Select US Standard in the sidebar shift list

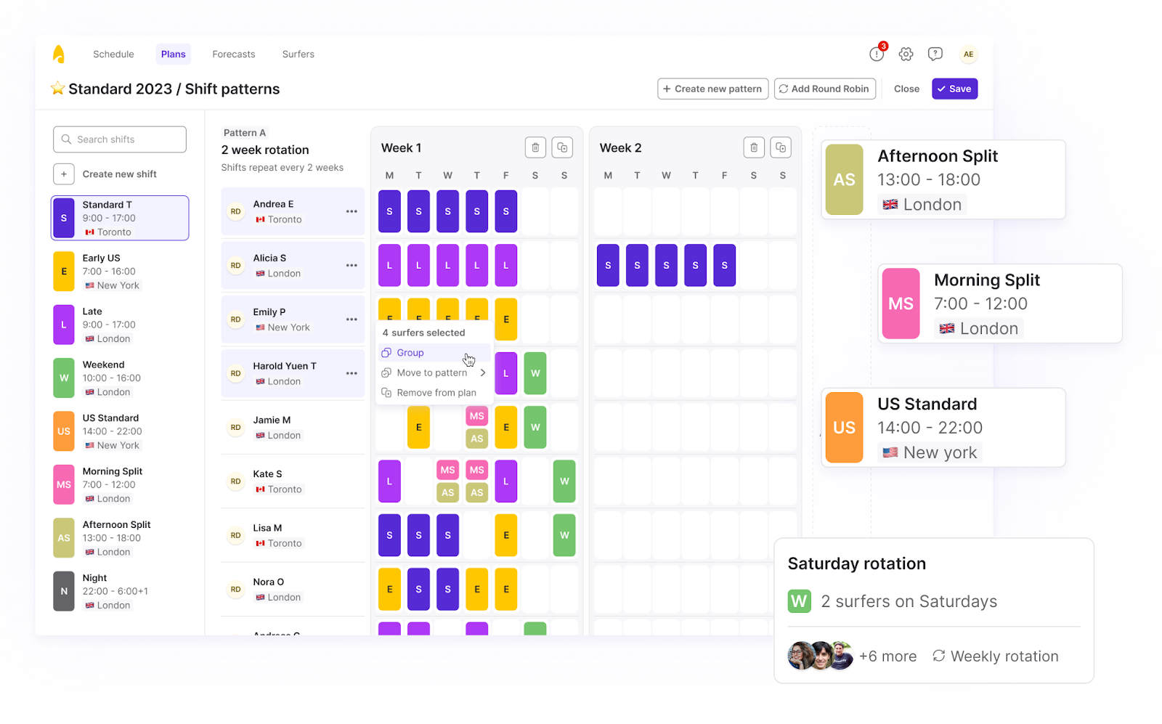120,431
